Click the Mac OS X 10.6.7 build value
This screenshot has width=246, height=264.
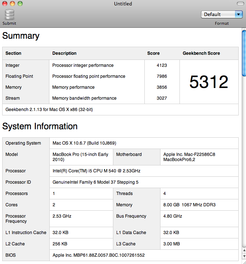[84, 143]
